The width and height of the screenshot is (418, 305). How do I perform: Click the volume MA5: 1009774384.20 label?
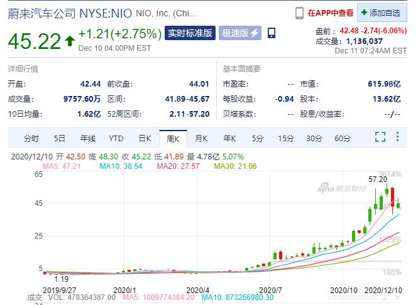click(158, 297)
